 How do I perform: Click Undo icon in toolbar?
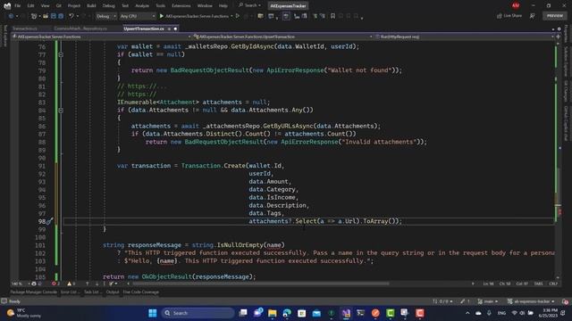point(71,16)
